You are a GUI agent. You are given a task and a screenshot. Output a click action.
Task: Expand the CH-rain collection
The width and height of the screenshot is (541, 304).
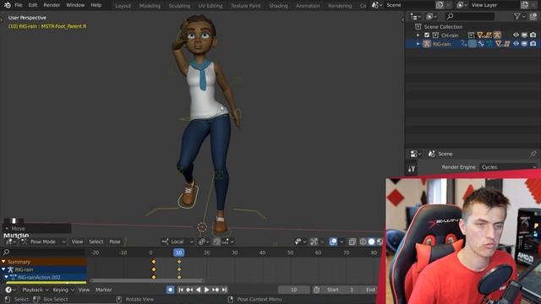tap(418, 35)
